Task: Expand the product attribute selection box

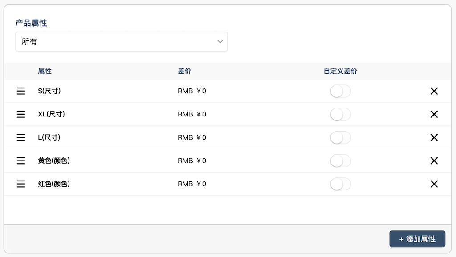Action: pyautogui.click(x=122, y=41)
